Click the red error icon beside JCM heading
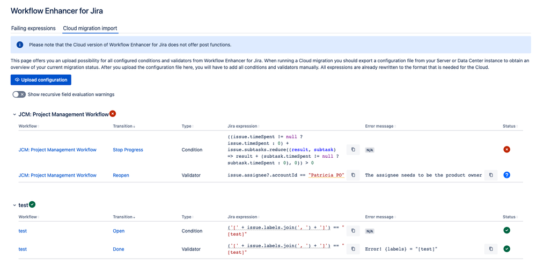 click(x=113, y=114)
